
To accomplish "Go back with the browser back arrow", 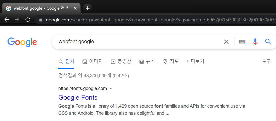I will click(x=7, y=20).
